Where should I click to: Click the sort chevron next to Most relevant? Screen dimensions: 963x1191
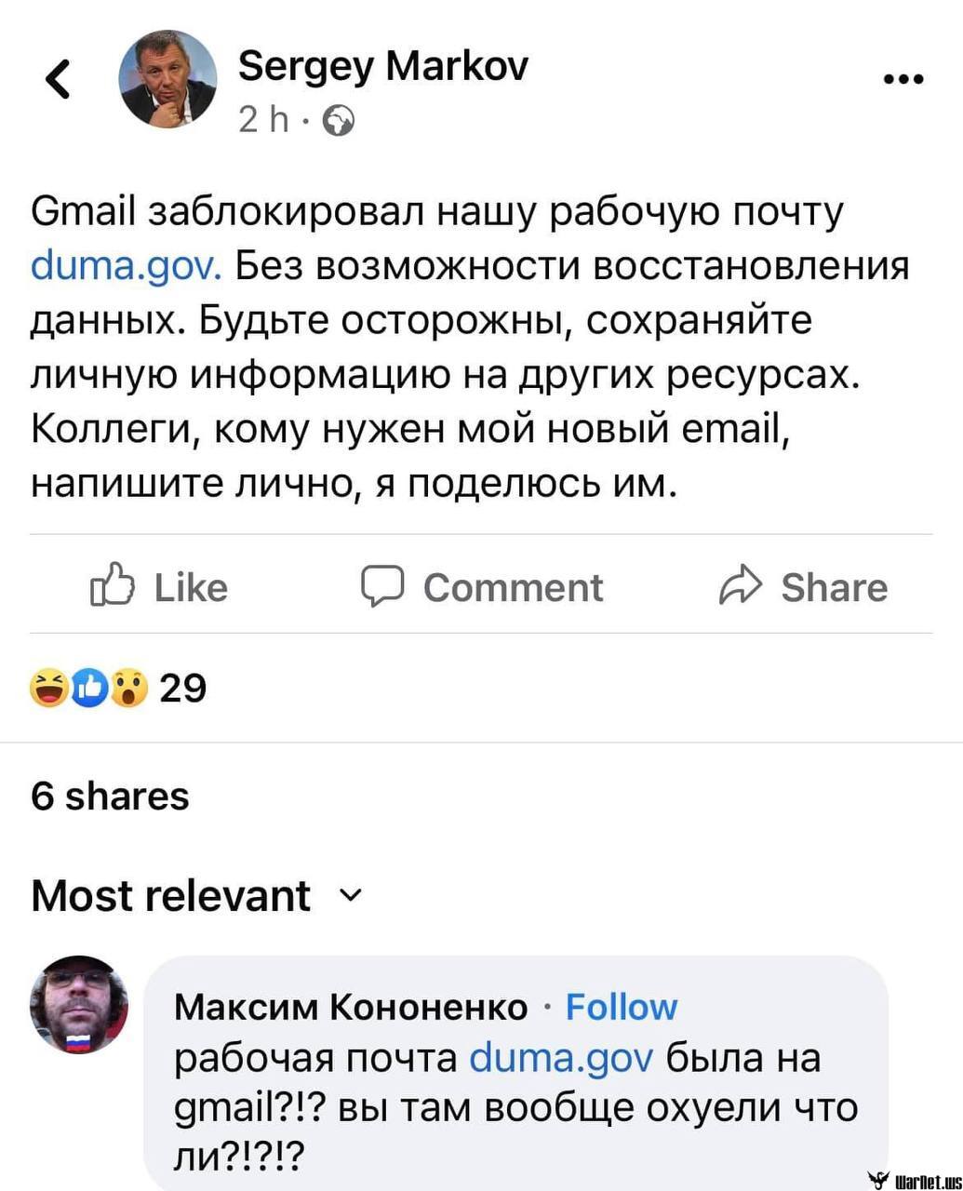350,896
